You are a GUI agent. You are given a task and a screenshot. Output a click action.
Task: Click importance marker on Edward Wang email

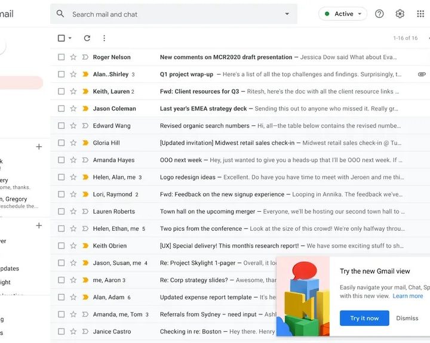point(85,126)
